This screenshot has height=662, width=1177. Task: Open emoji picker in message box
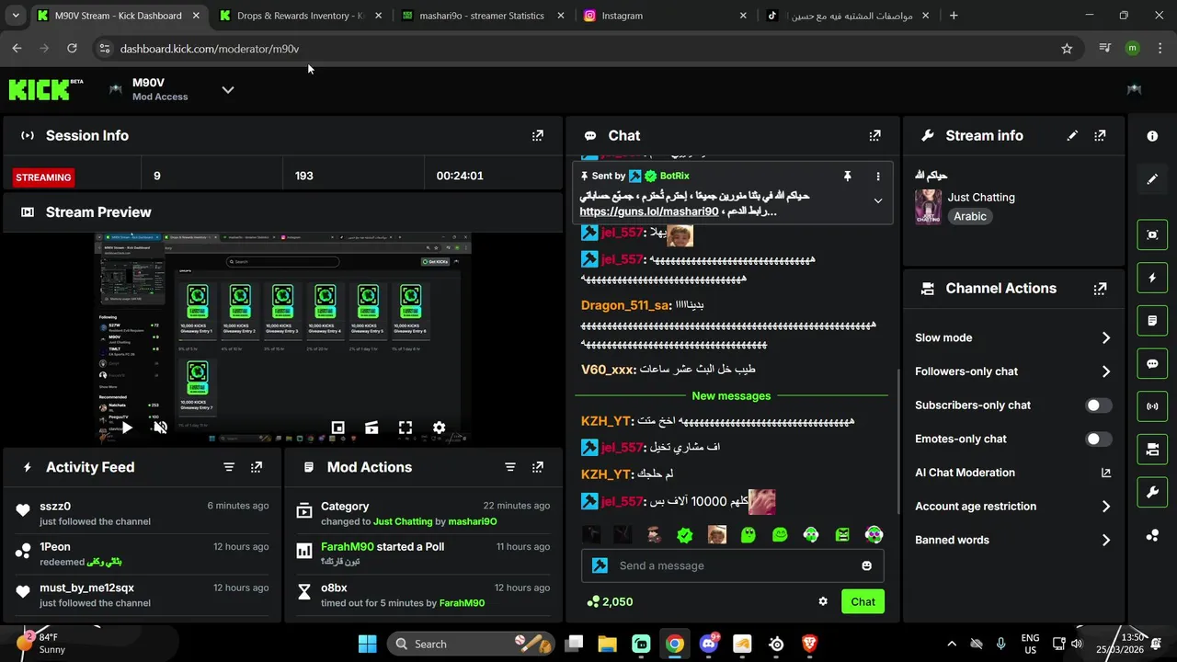[x=866, y=565]
